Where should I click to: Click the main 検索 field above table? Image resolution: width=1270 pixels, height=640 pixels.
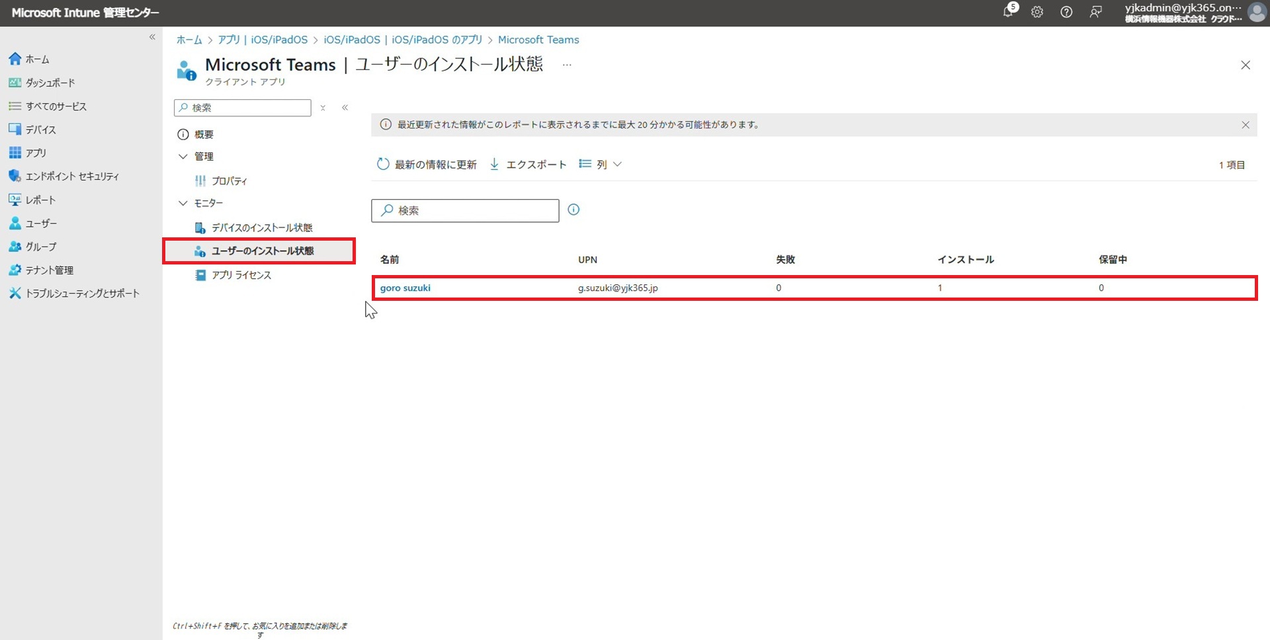click(x=465, y=210)
